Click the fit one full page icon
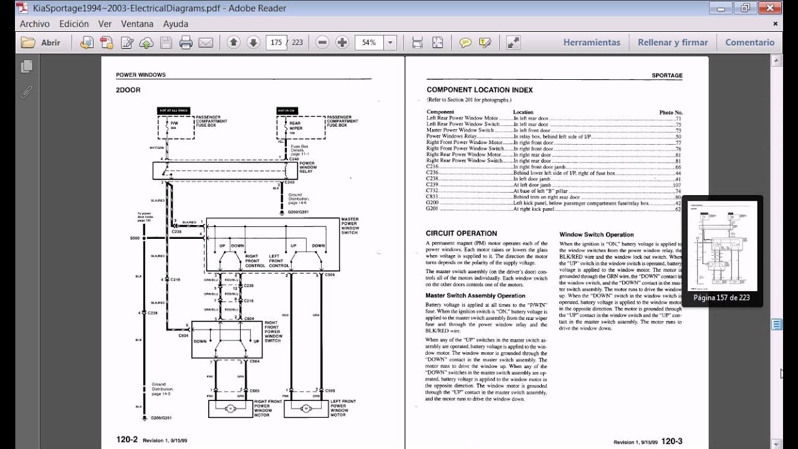 (438, 42)
